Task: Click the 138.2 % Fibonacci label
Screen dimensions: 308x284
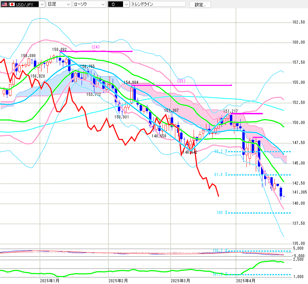Action: (x=220, y=250)
